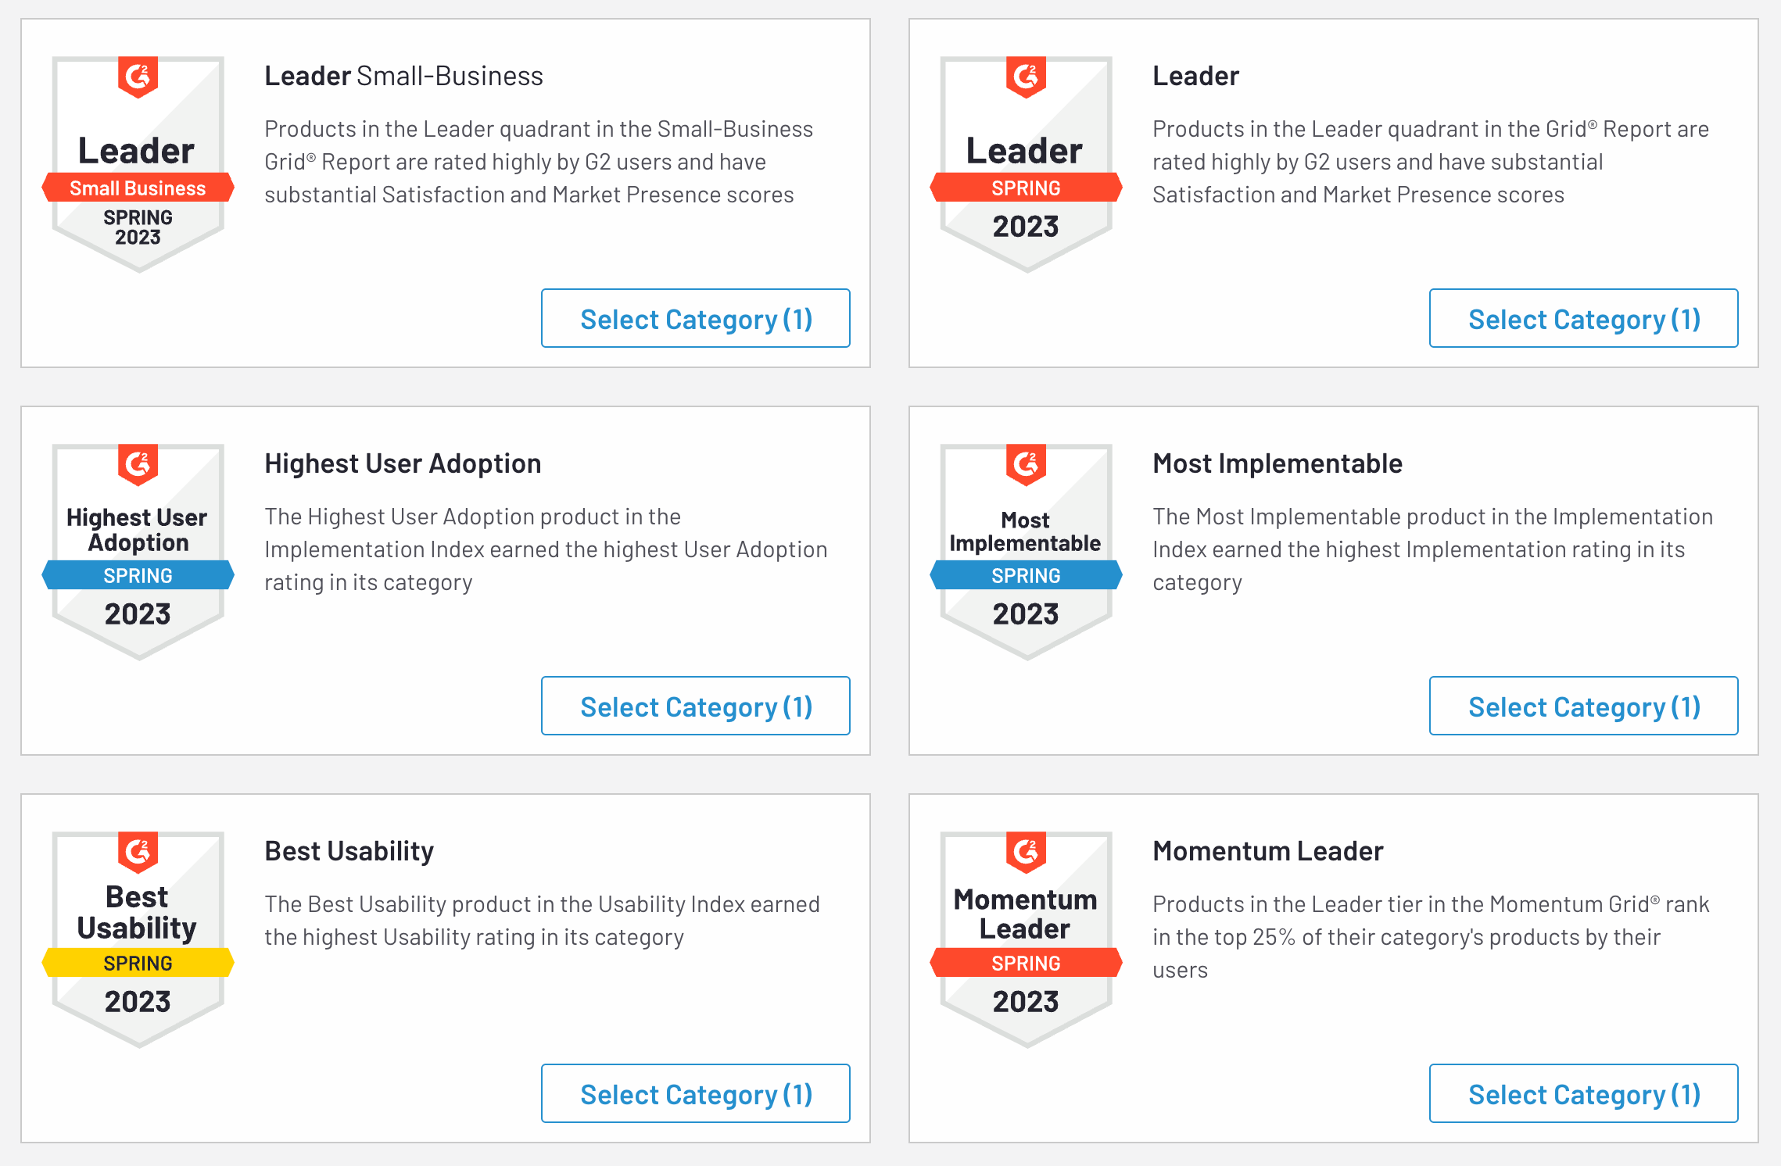Viewport: 1781px width, 1166px height.
Task: Click the Leader Spring 2023 badge
Action: pos(1026,164)
